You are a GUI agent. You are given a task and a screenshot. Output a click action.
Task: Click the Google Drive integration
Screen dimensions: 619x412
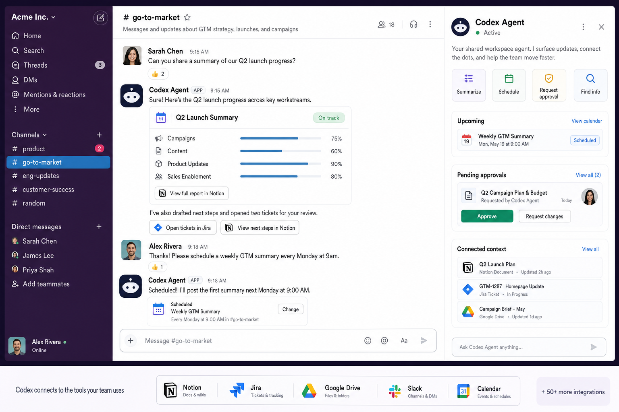[x=331, y=391]
